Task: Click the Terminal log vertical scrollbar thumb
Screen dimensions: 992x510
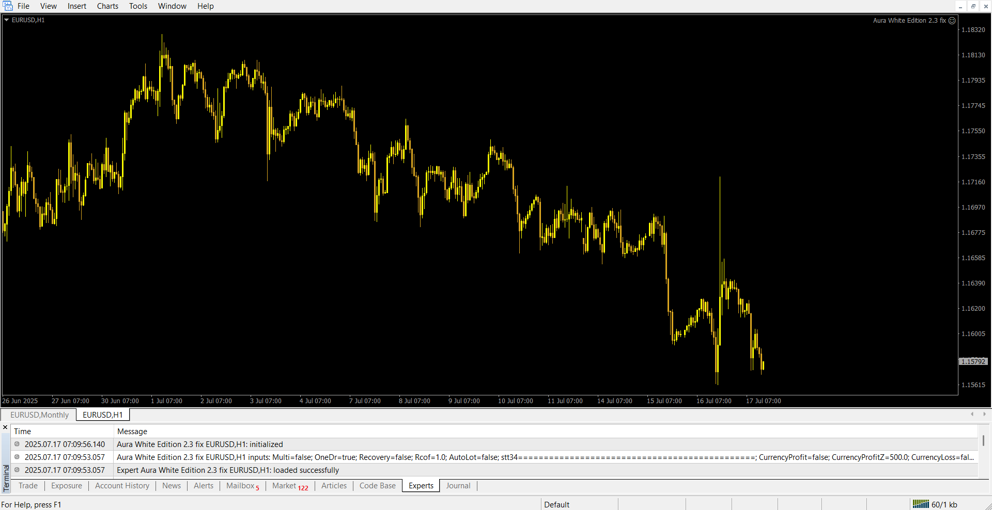Action: coord(983,440)
